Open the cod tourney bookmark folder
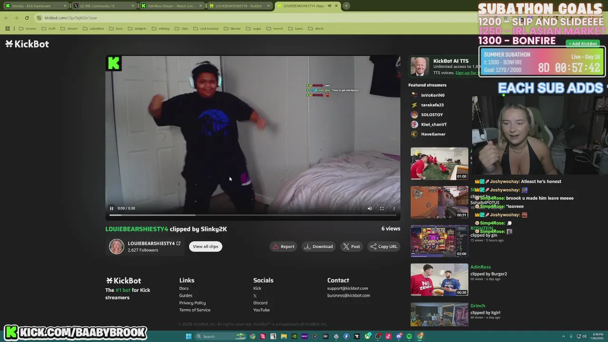The height and width of the screenshot is (342, 608). coord(206,28)
